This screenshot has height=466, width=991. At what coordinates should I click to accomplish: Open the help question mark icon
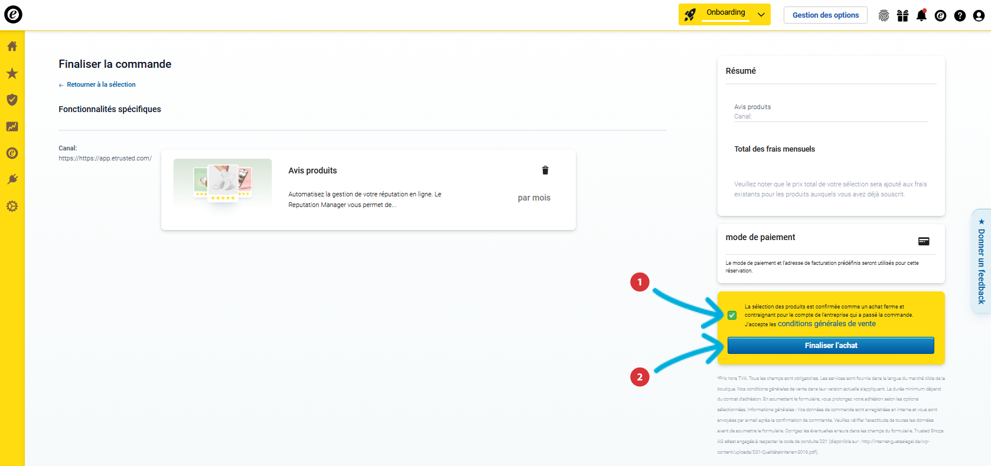pyautogui.click(x=960, y=16)
